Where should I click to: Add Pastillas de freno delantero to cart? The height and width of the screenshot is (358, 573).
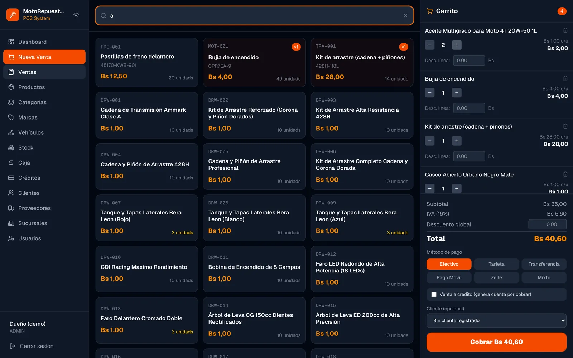(147, 62)
